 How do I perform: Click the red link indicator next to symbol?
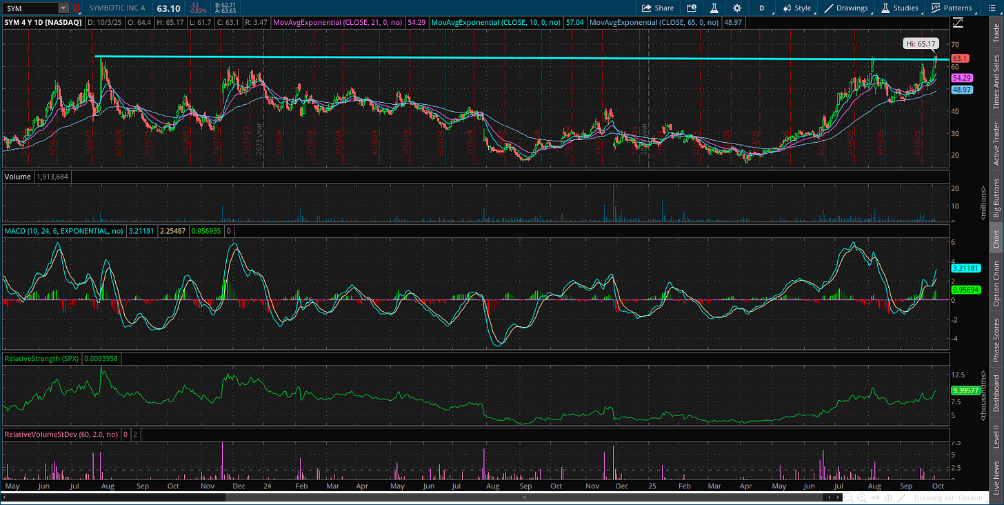76,8
